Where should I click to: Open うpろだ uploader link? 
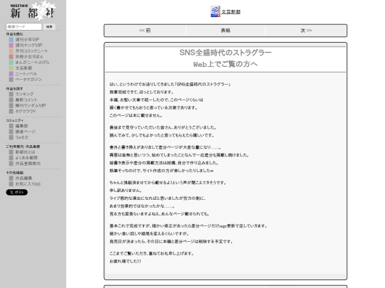pyautogui.click(x=22, y=137)
